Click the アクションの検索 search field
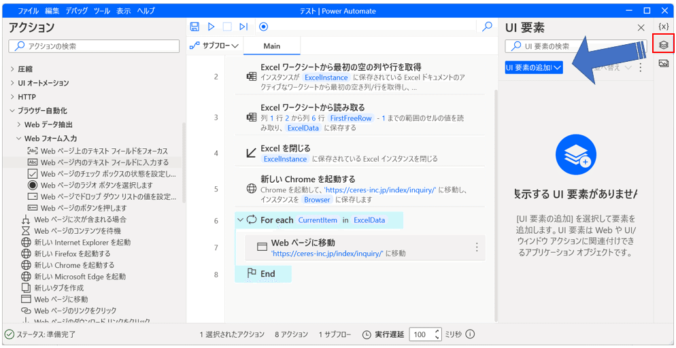 click(94, 46)
